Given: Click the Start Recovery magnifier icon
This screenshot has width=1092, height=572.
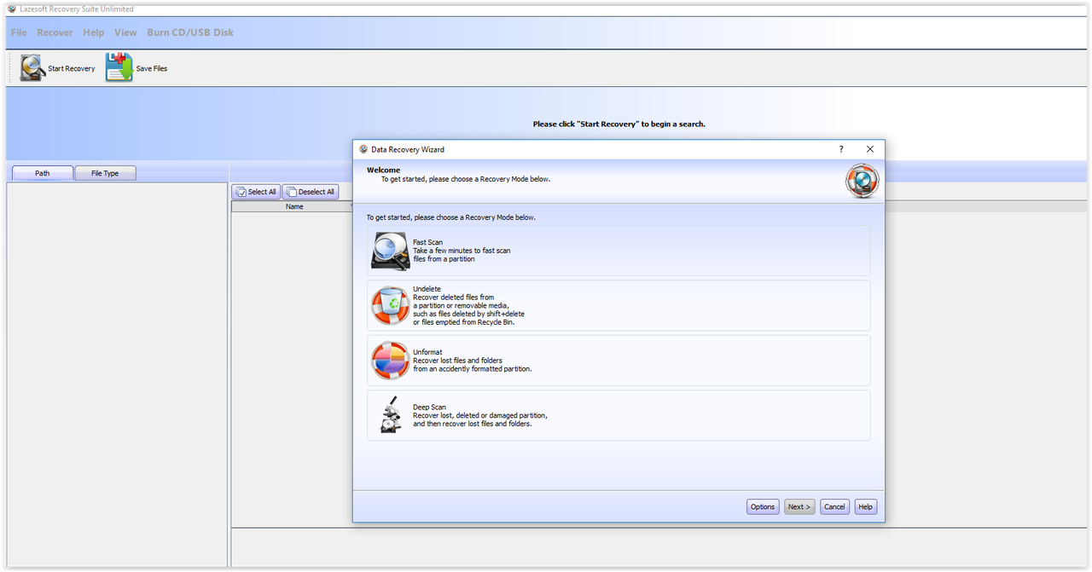Looking at the screenshot, I should coord(33,68).
